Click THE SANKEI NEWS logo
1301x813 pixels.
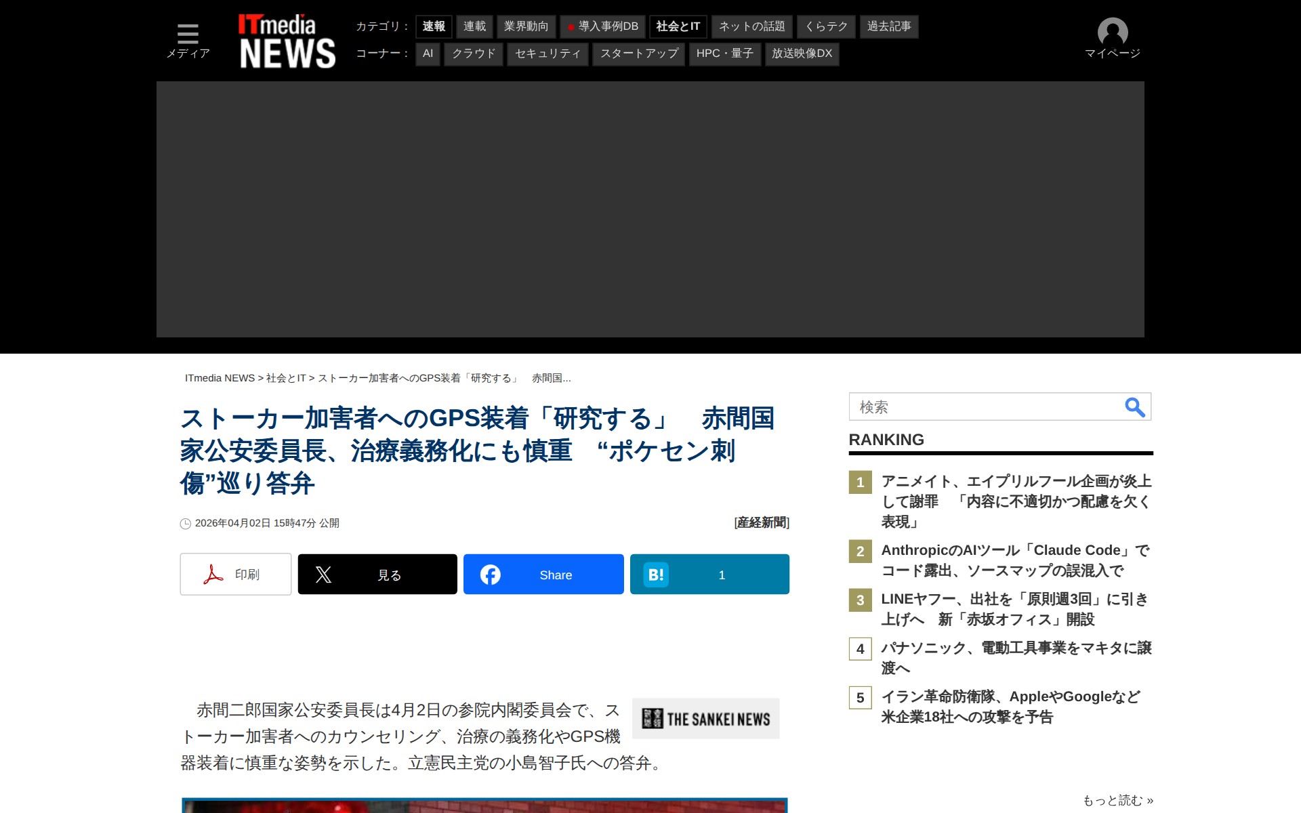(705, 719)
